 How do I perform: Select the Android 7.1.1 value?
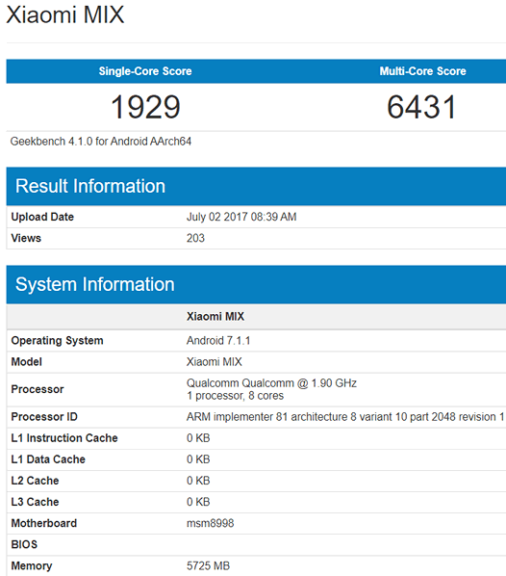tap(218, 341)
